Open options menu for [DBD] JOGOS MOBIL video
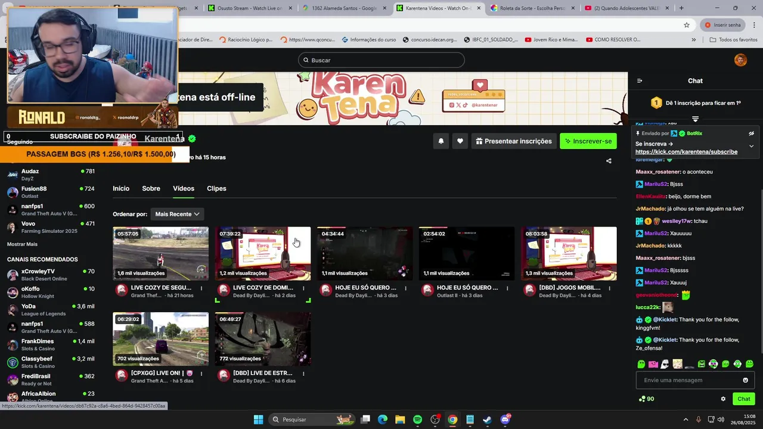 (609, 288)
